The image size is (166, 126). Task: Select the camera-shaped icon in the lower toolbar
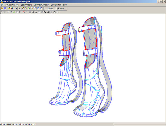(x=54, y=12)
